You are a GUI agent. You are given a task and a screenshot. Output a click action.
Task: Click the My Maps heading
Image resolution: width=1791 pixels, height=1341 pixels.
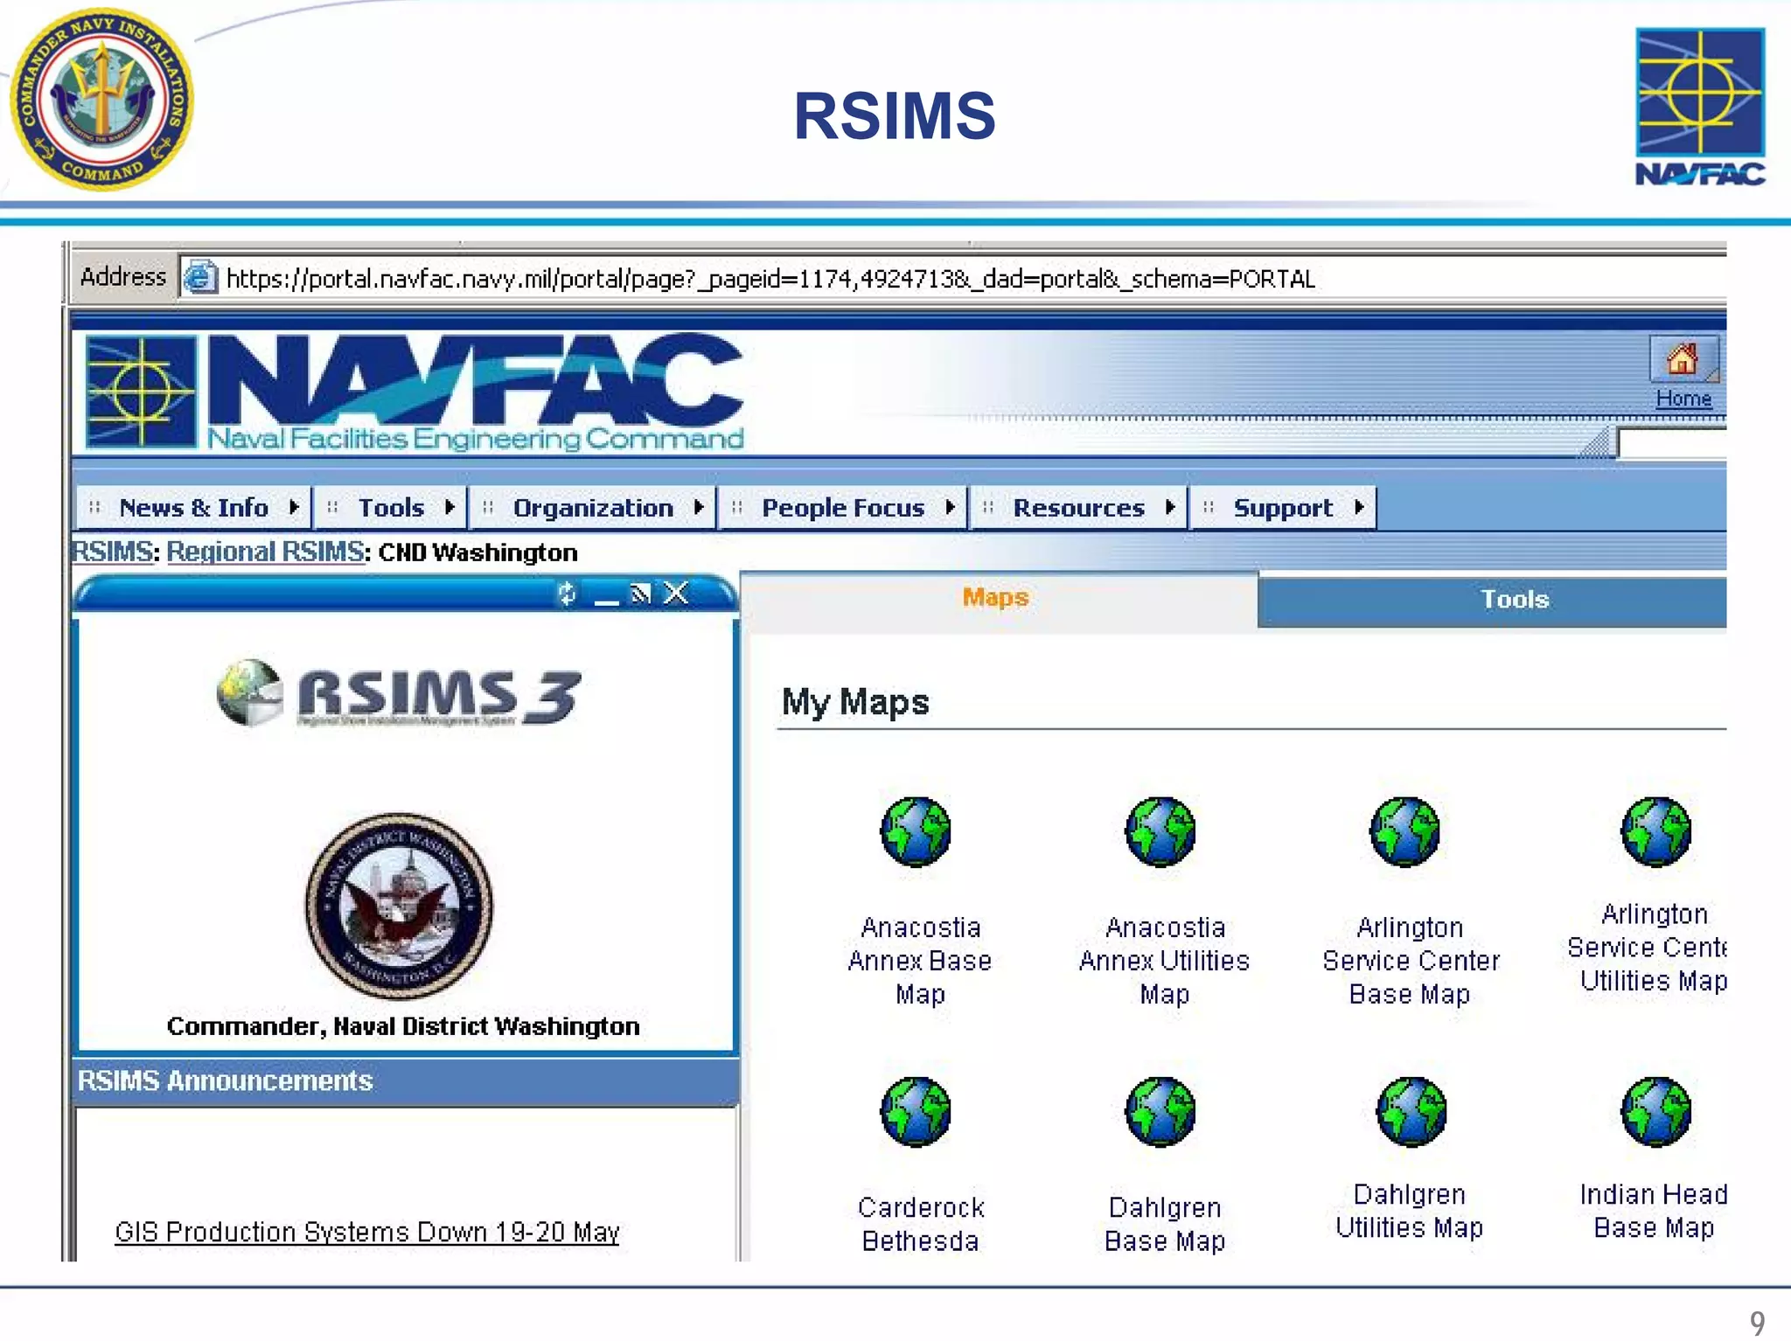click(x=855, y=703)
